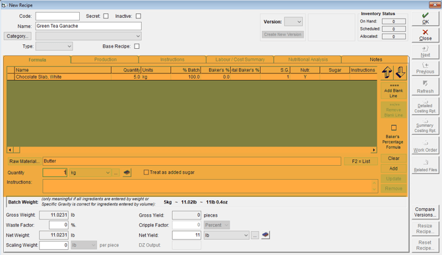The height and width of the screenshot is (255, 442).
Task: Click the Clear button
Action: [x=394, y=159]
